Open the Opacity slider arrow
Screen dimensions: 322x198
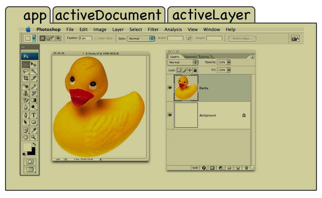click(x=229, y=62)
